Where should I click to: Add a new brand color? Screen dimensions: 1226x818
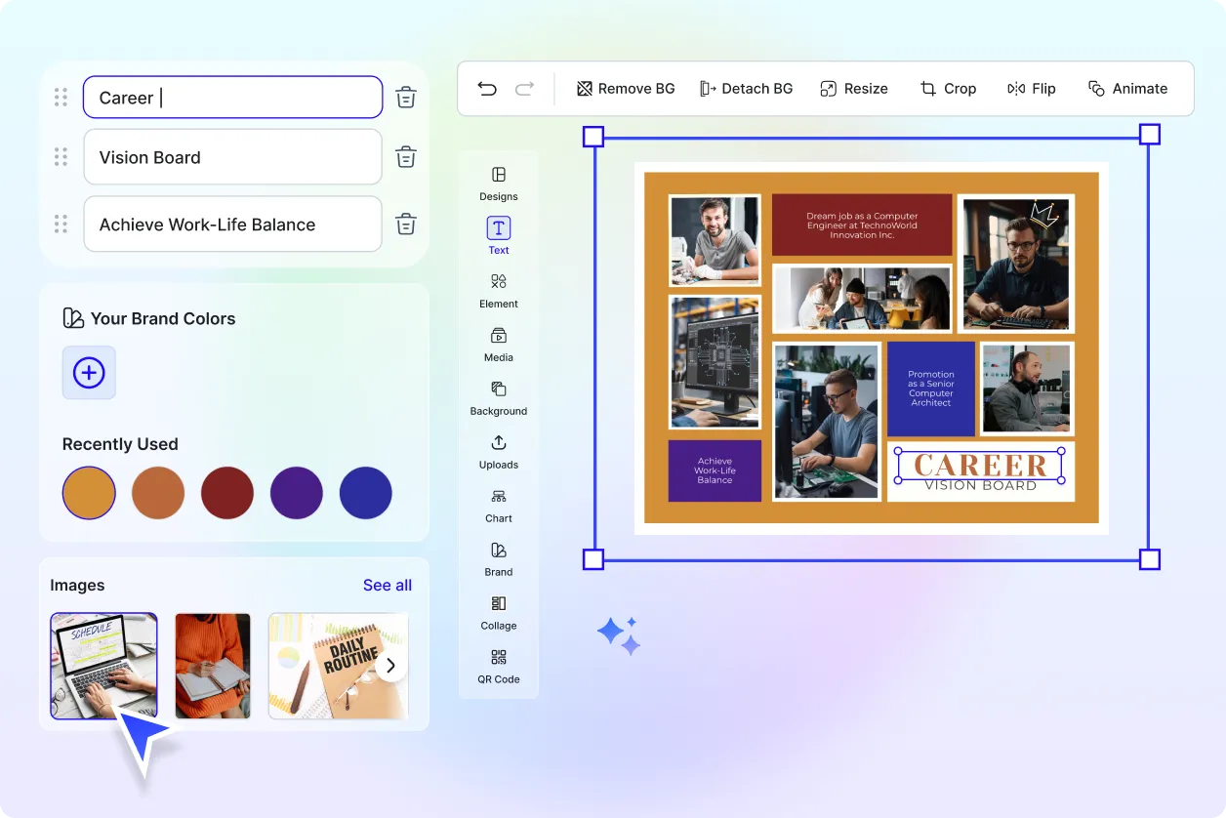[x=89, y=373]
